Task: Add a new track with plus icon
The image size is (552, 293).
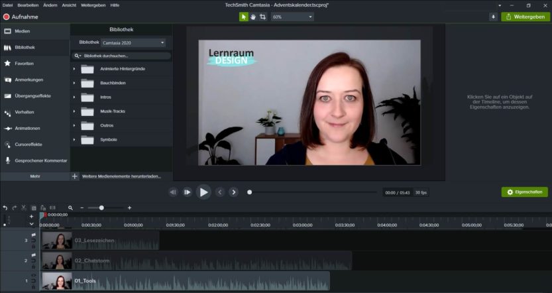Action: [x=31, y=217]
